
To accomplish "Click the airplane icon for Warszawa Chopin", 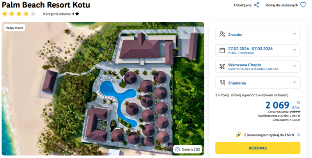I will point(222,66).
